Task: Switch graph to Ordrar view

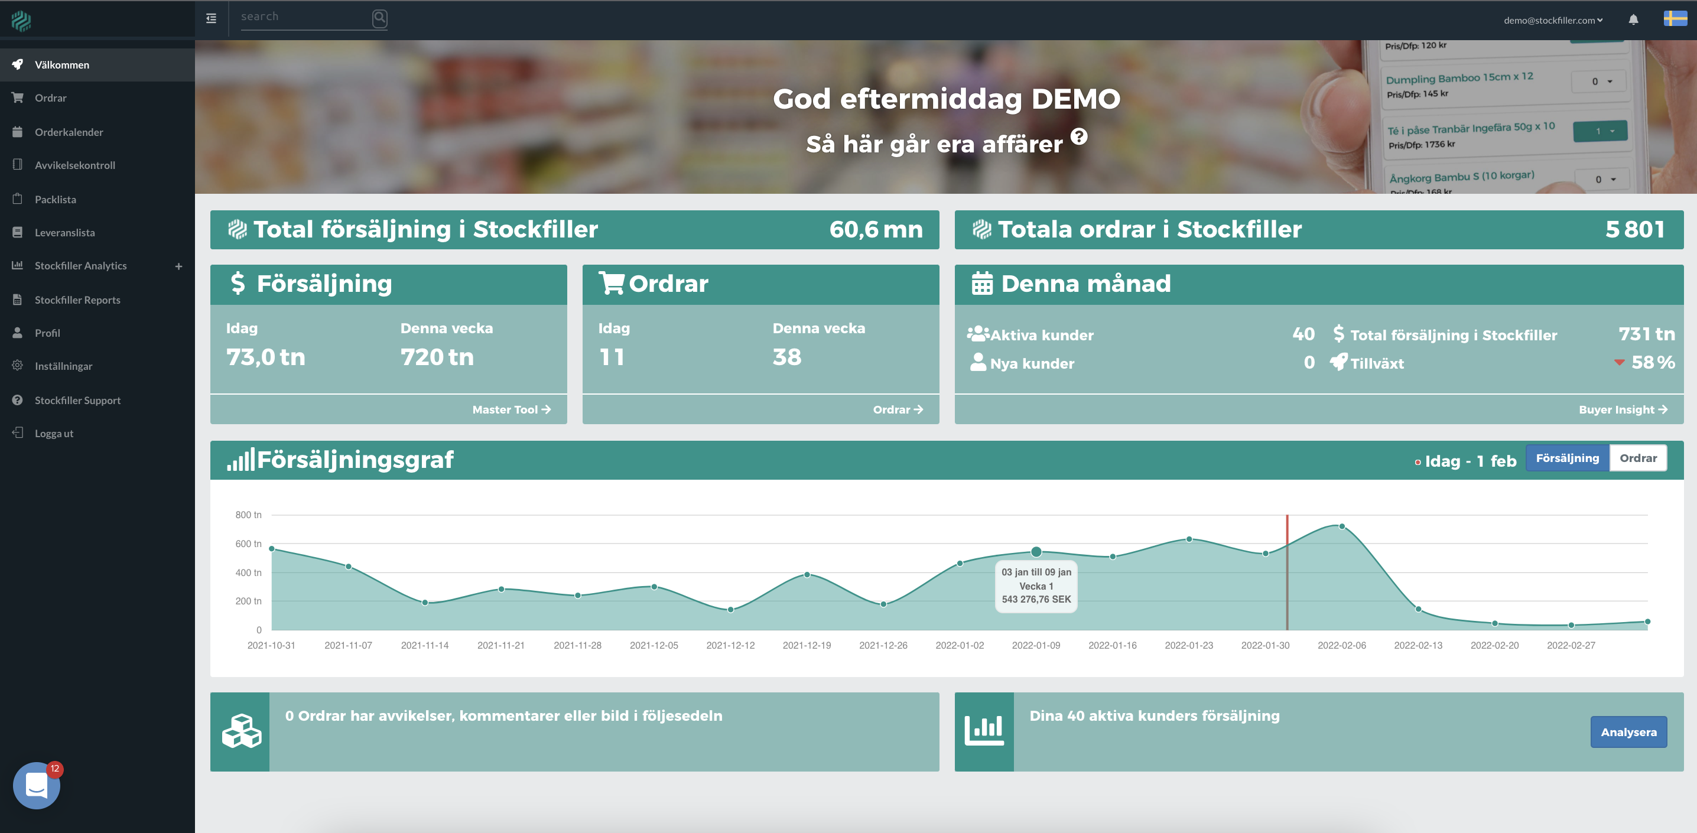Action: (x=1638, y=458)
